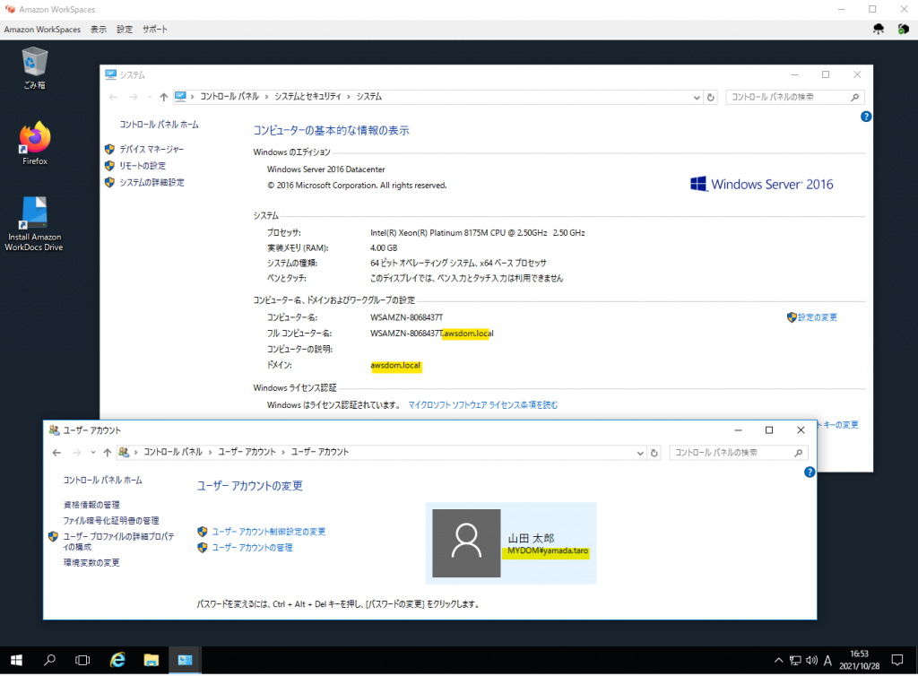This screenshot has width=918, height=676.
Task: Click the blue help icon in システム window
Action: click(x=865, y=117)
